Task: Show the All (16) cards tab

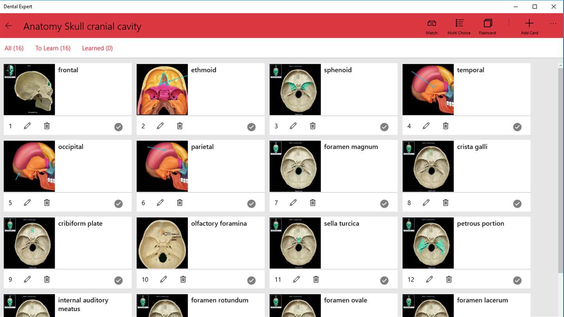Action: pyautogui.click(x=14, y=48)
